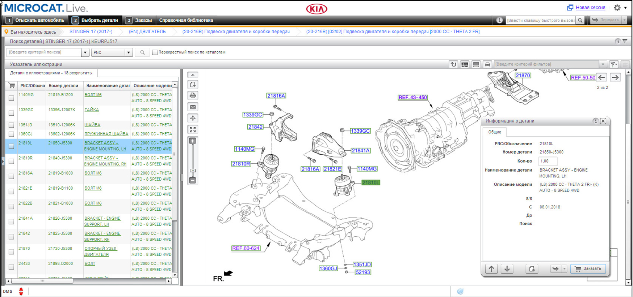Expand the search criteria dropdown arrow

85,52
